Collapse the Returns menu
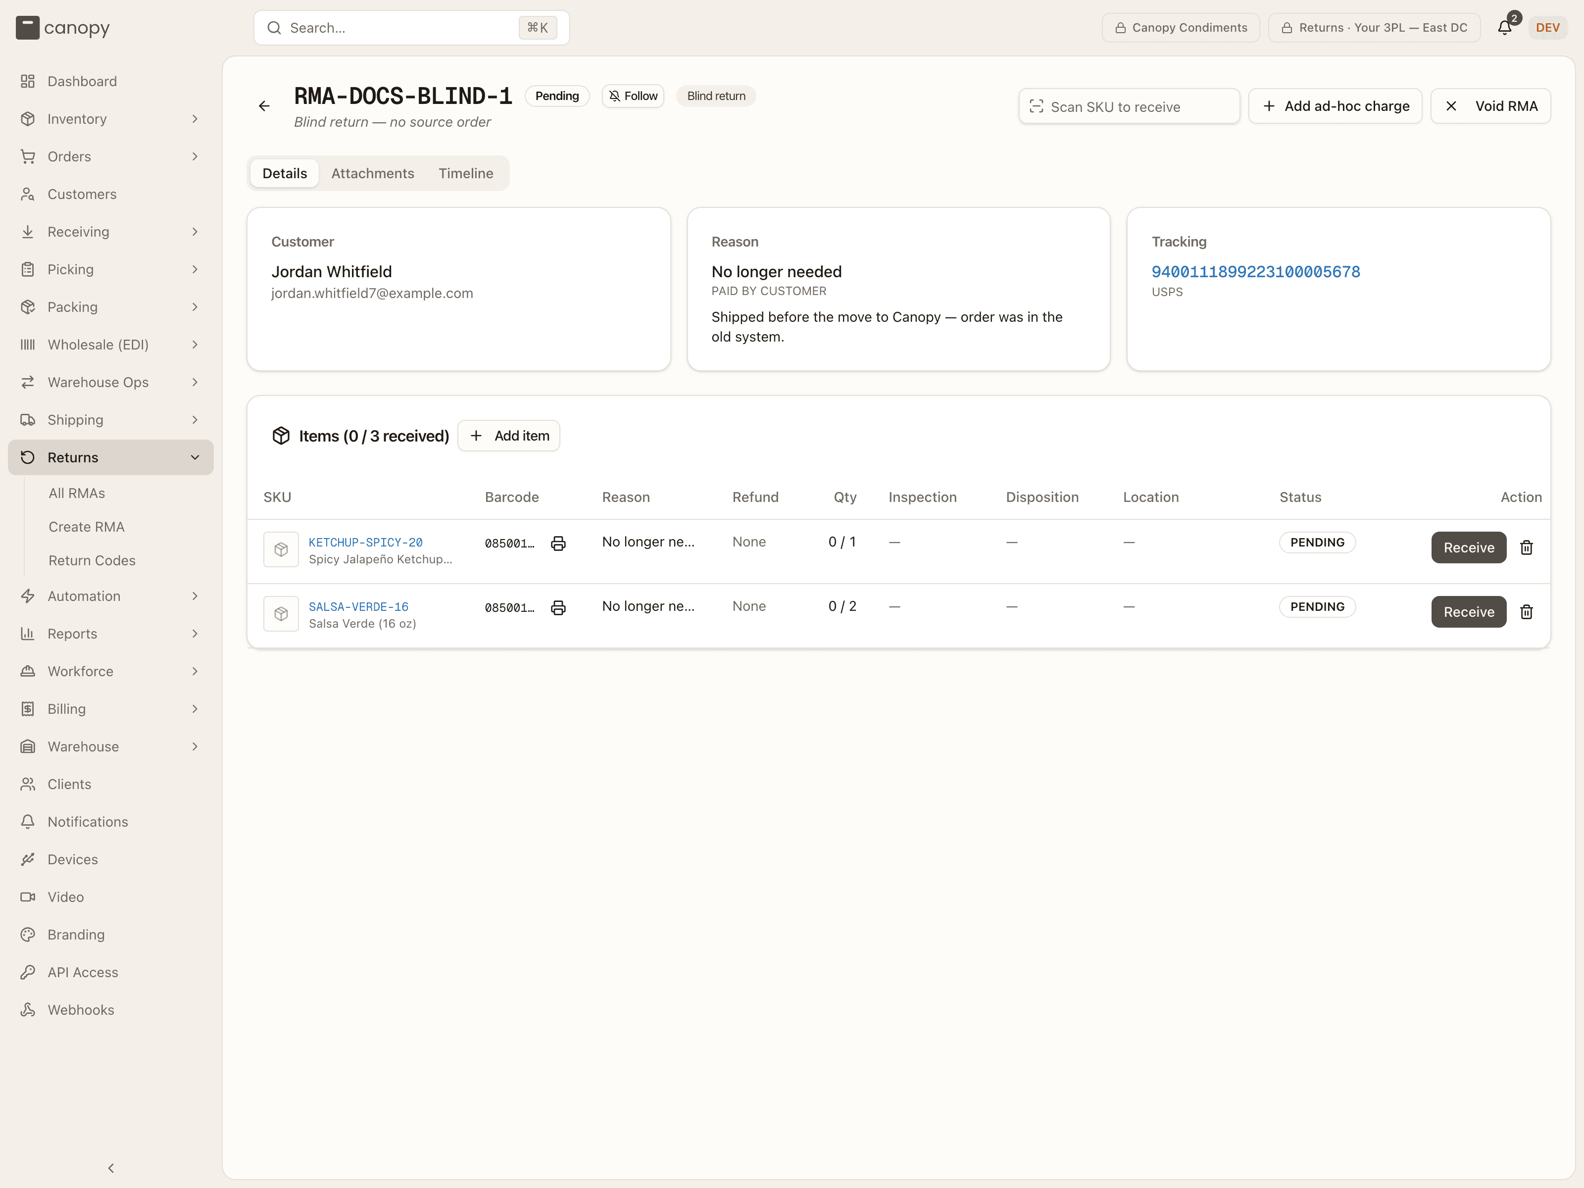1584x1188 pixels. (111, 457)
